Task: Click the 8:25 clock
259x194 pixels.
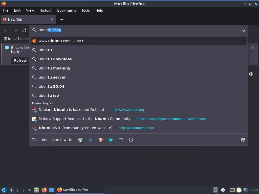Action: (x=254, y=190)
